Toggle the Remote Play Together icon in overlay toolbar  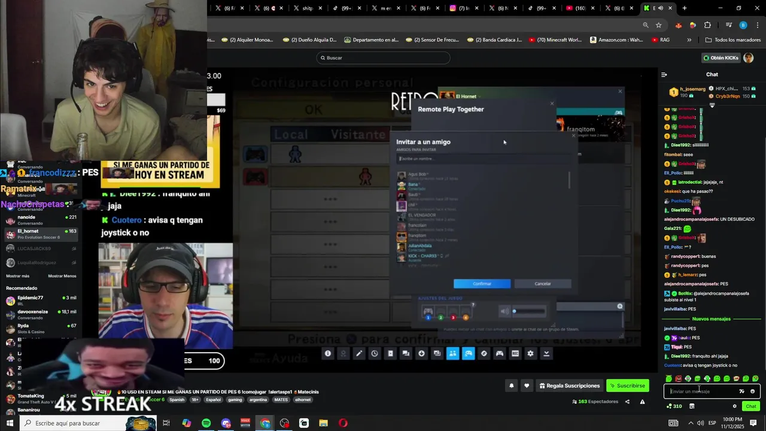pyautogui.click(x=469, y=354)
